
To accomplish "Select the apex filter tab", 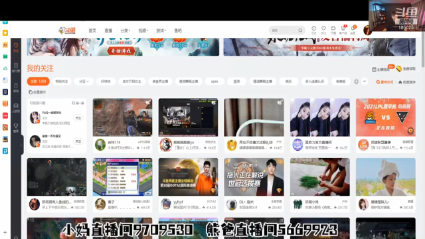I will [x=214, y=81].
